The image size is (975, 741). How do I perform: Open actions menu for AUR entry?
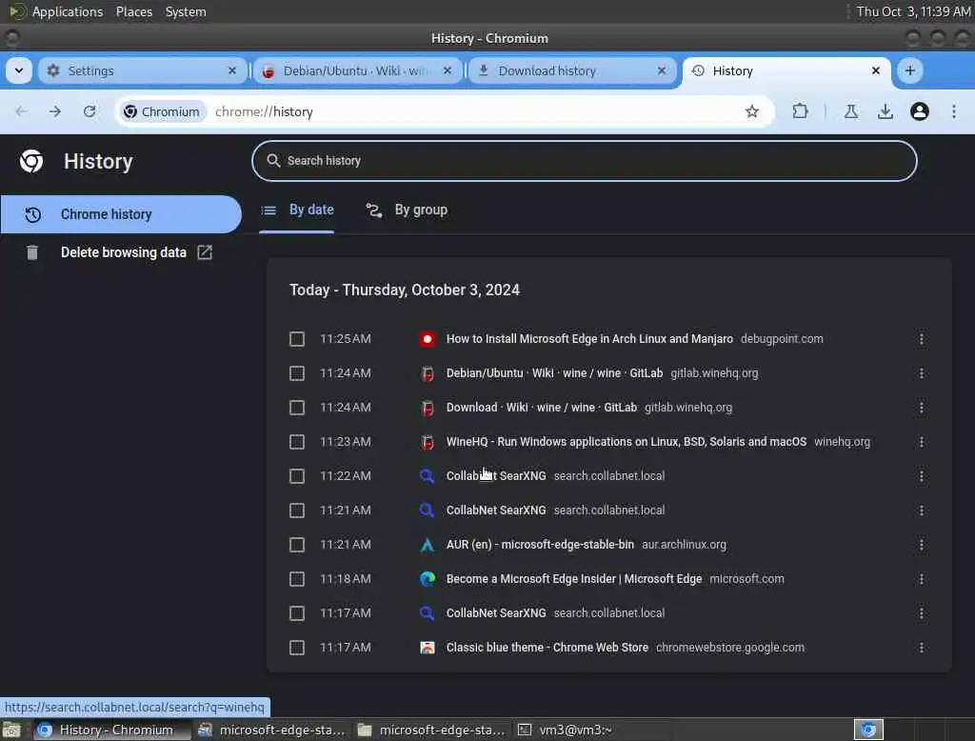[921, 545]
